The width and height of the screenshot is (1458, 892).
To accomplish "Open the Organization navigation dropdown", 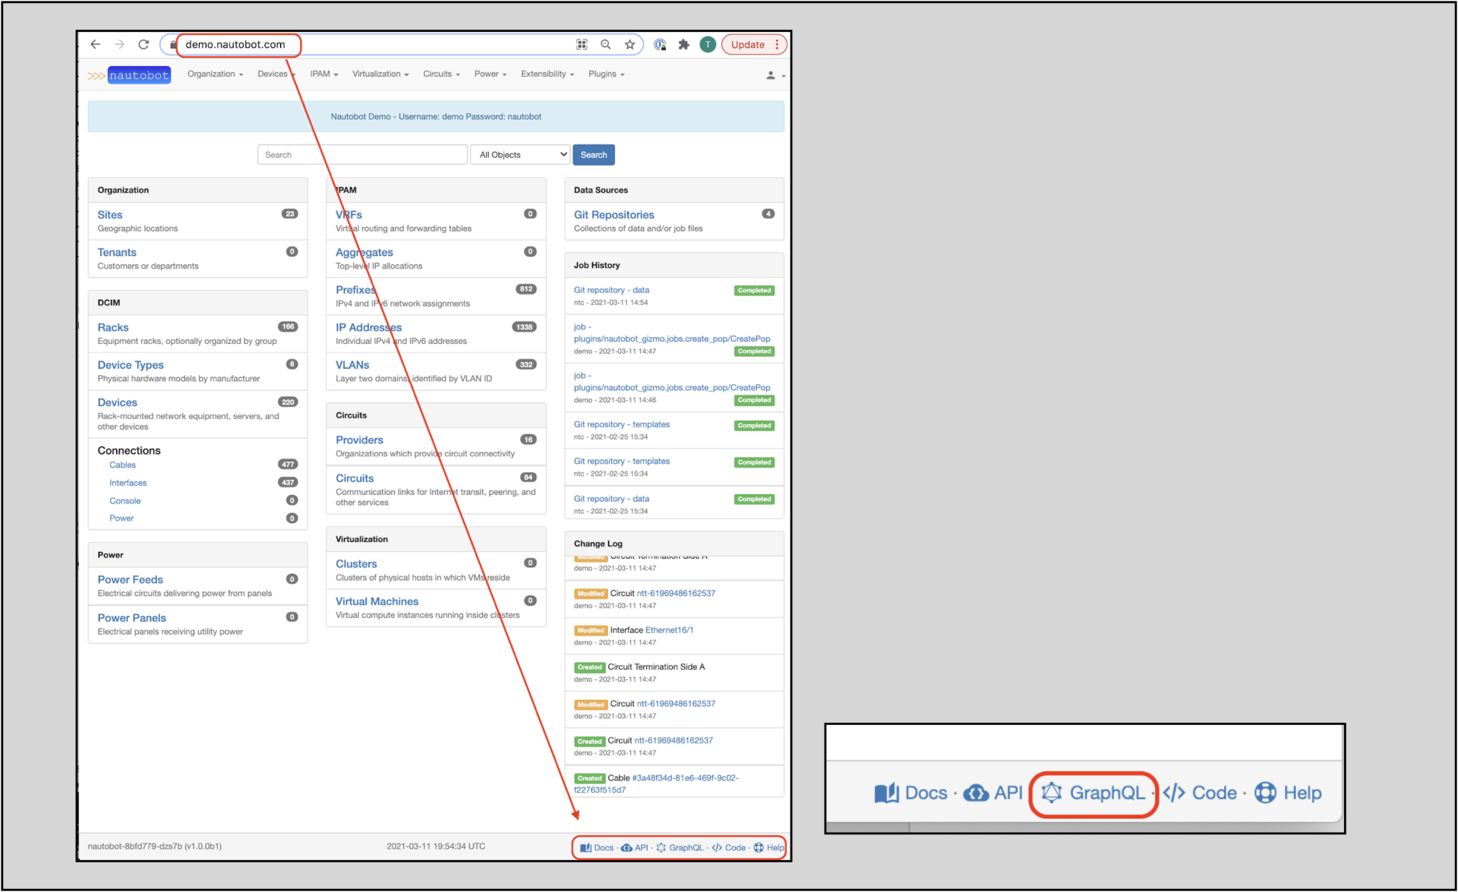I will pos(215,74).
